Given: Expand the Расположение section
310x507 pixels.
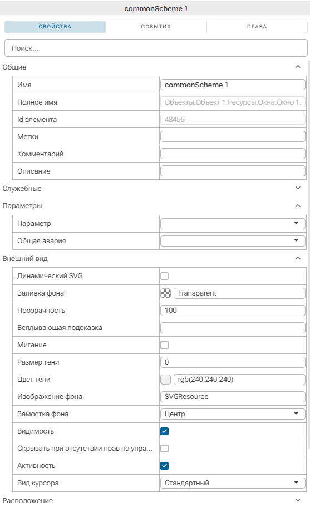Looking at the screenshot, I should [298, 500].
